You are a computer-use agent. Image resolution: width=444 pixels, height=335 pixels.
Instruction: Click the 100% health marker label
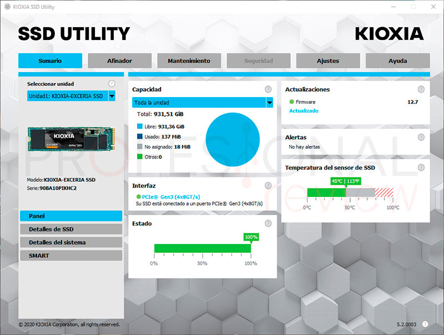coord(251,237)
